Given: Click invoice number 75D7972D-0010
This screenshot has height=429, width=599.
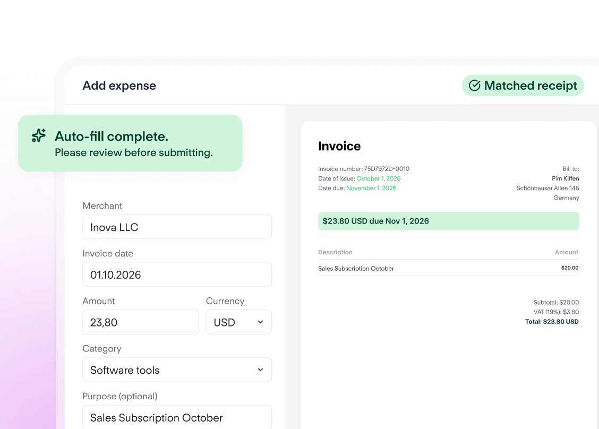Looking at the screenshot, I should (387, 169).
